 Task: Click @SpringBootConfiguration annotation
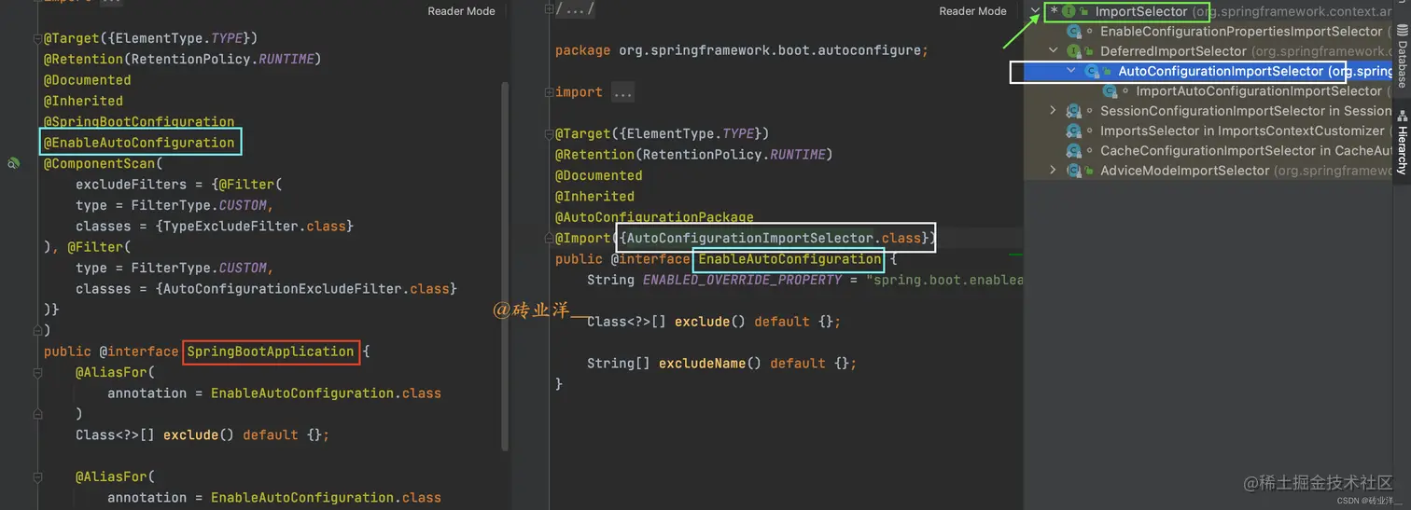pos(139,121)
